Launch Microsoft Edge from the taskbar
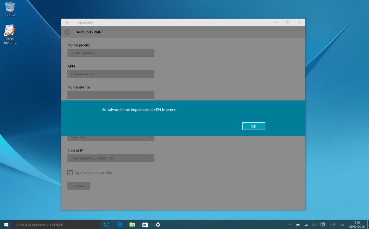This screenshot has width=369, height=229. 120,225
